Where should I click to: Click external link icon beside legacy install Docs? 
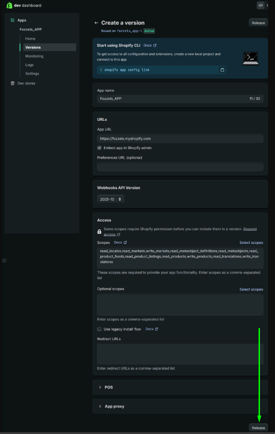pos(156,329)
